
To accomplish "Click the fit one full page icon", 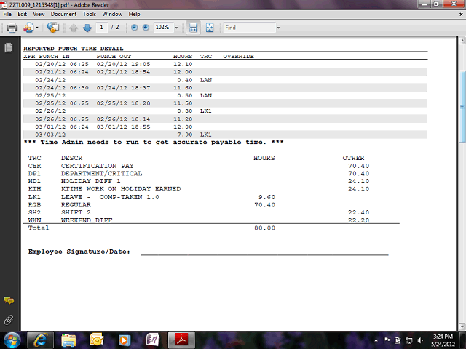I will tap(210, 28).
